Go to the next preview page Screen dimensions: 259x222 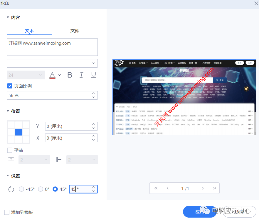[x=203, y=188]
